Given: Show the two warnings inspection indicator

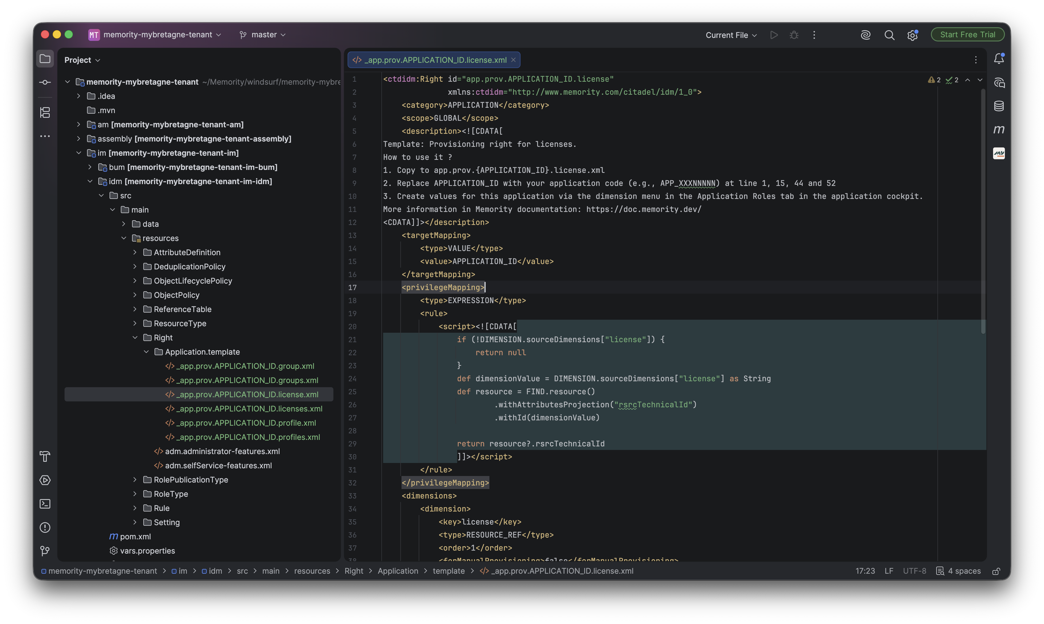Looking at the screenshot, I should [x=934, y=80].
